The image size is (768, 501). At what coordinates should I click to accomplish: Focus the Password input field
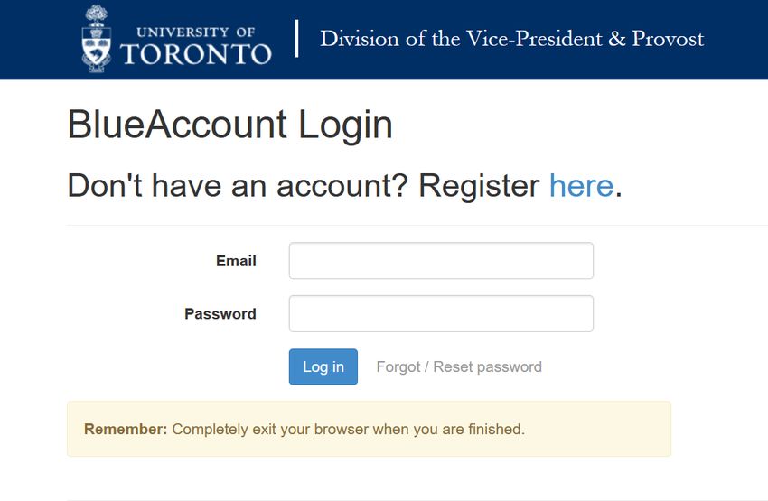(x=441, y=313)
